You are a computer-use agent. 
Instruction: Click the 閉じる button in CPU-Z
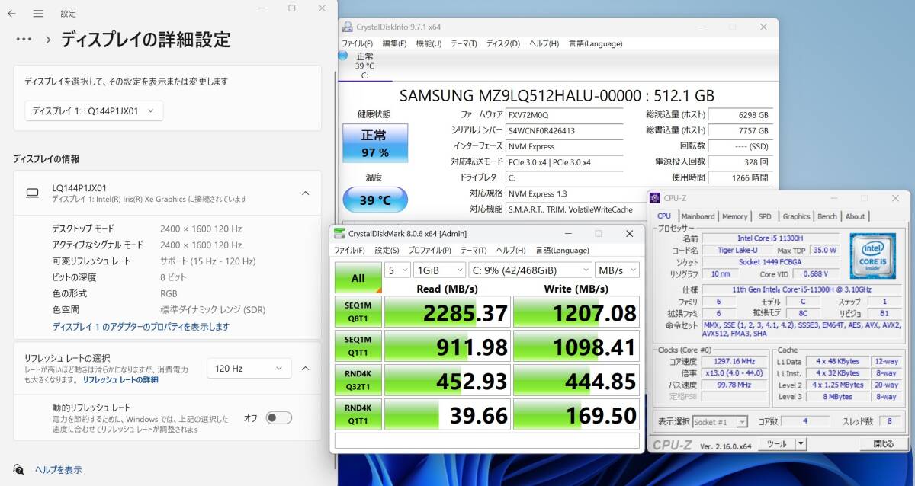pos(884,444)
